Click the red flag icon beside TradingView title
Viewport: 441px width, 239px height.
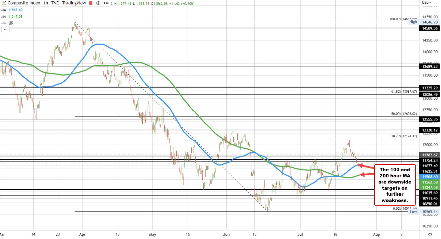[91, 3]
